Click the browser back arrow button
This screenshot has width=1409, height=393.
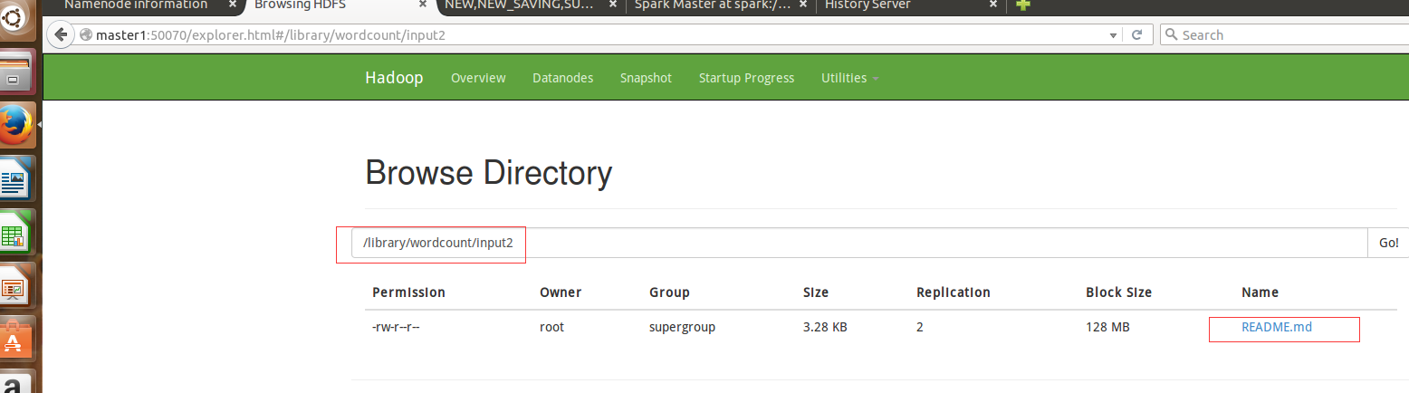pos(61,34)
